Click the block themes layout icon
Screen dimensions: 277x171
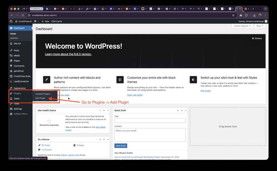pos(120,80)
